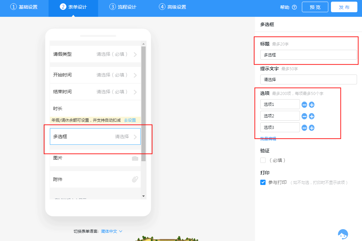Switch to the 高级设置 tab
362x241 pixels.
(172, 7)
